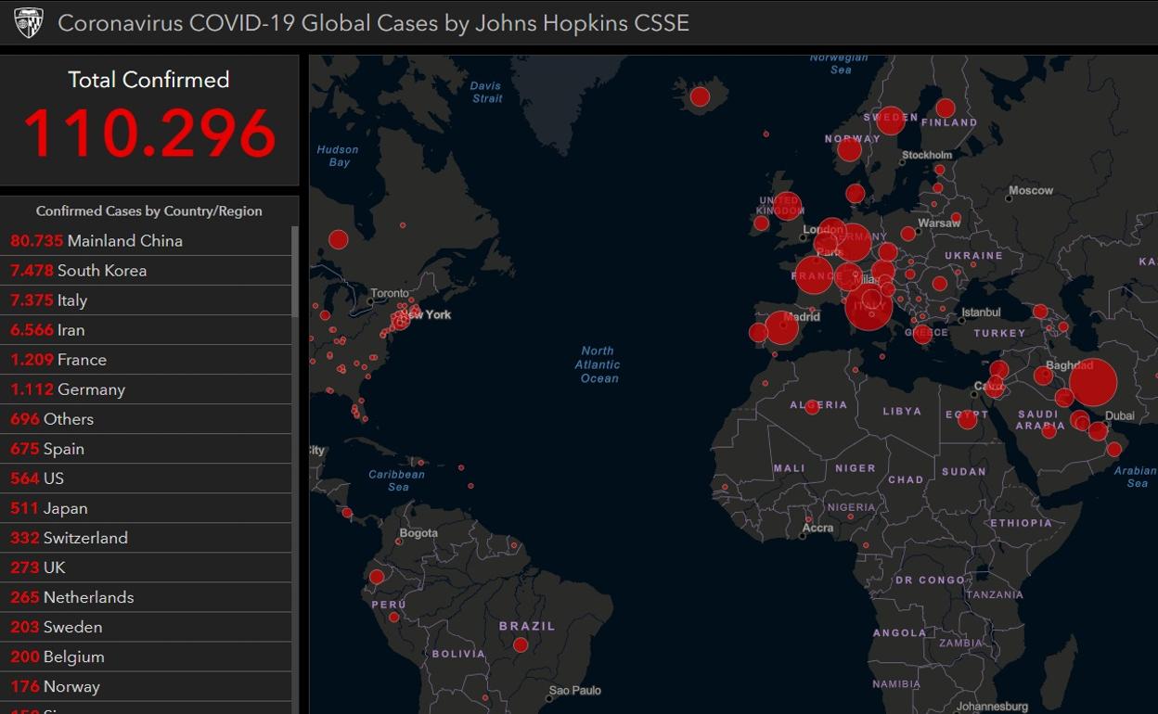The width and height of the screenshot is (1158, 714).
Task: Click the Norway case circle on map
Action: coord(849,149)
